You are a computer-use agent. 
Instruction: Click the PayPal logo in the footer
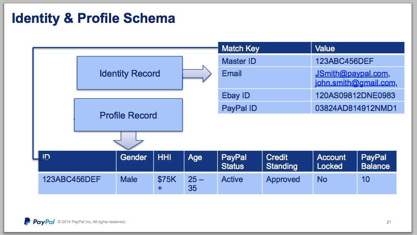coord(39,221)
